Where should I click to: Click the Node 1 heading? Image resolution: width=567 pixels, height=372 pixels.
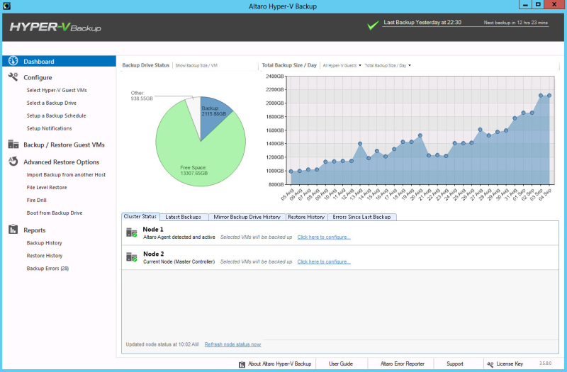[153, 229]
